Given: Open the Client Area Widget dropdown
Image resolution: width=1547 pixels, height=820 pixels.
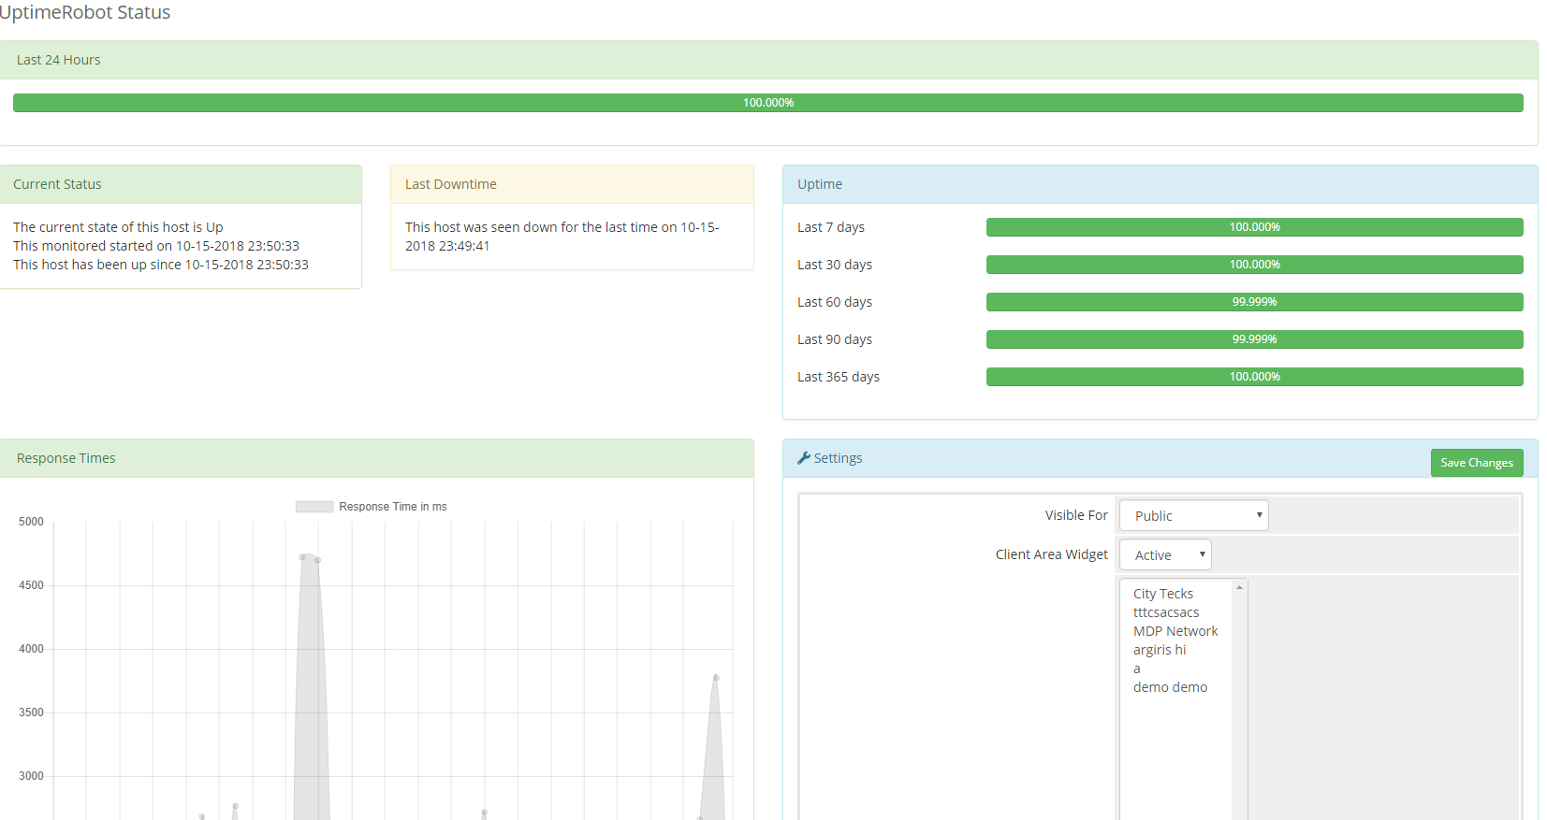Looking at the screenshot, I should (x=1165, y=554).
